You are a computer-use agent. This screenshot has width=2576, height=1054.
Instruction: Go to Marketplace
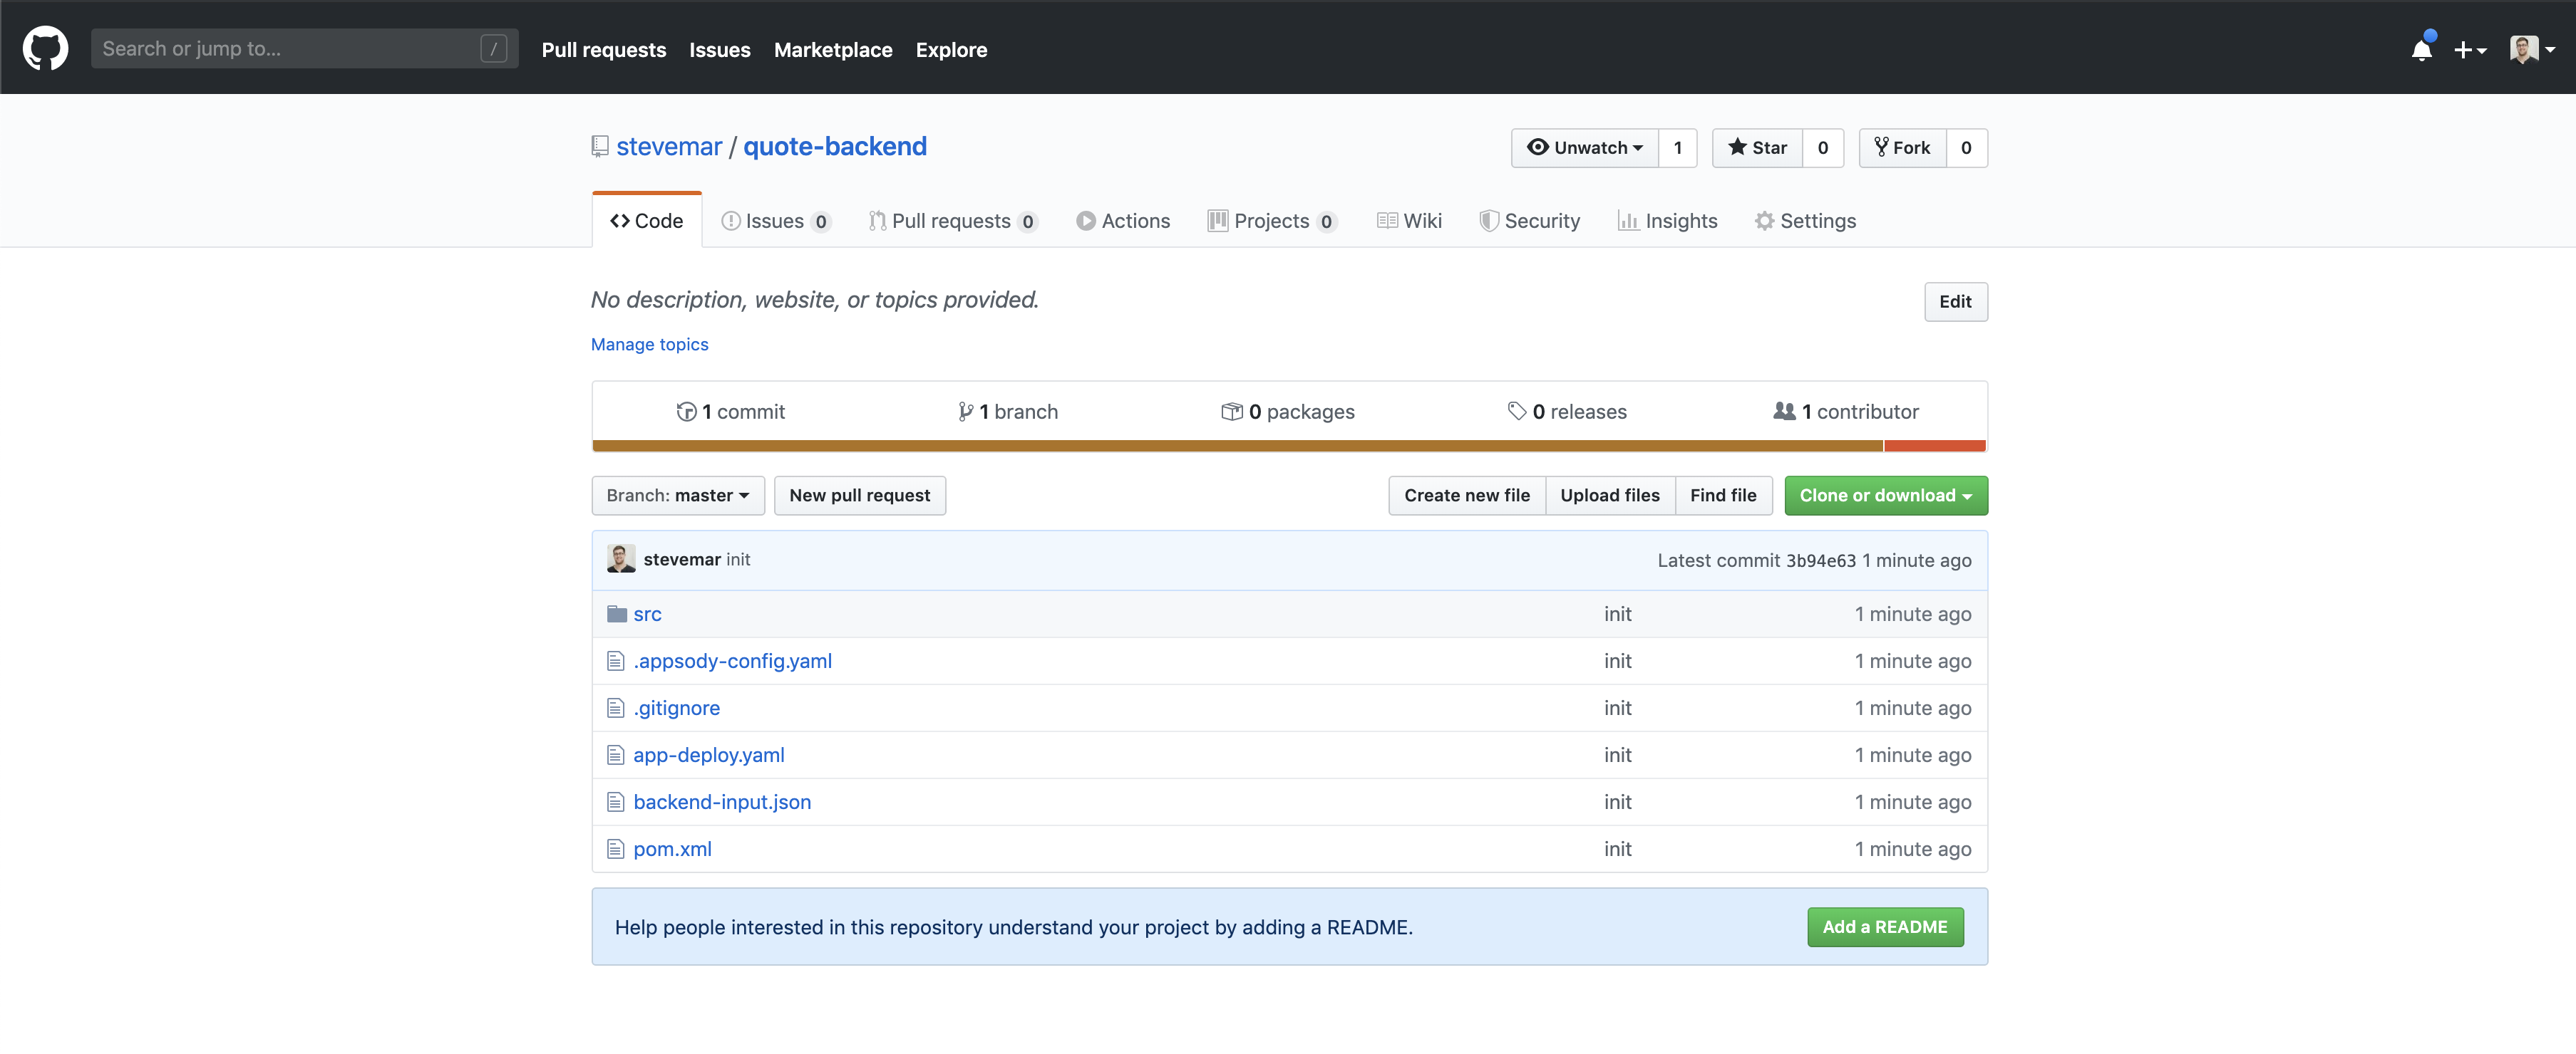tap(832, 49)
